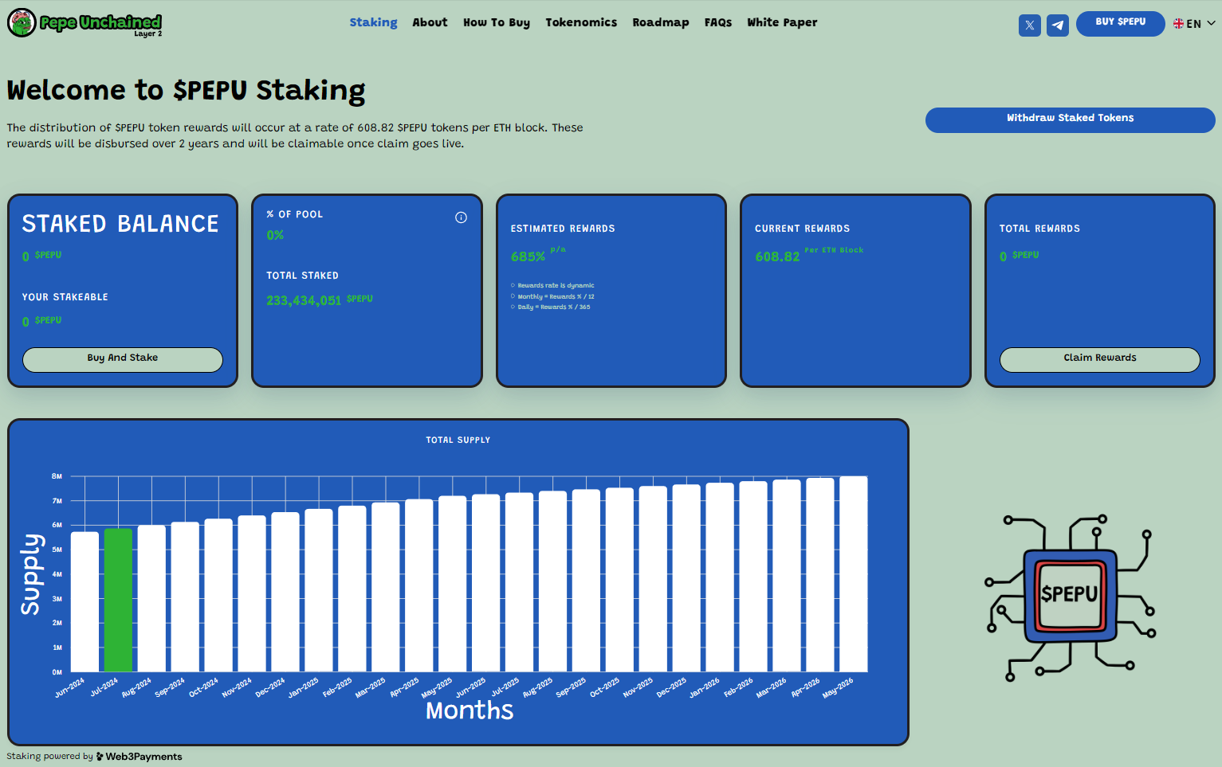This screenshot has width=1222, height=767.
Task: Select the Jan-2025 supply bar
Action: [x=319, y=590]
